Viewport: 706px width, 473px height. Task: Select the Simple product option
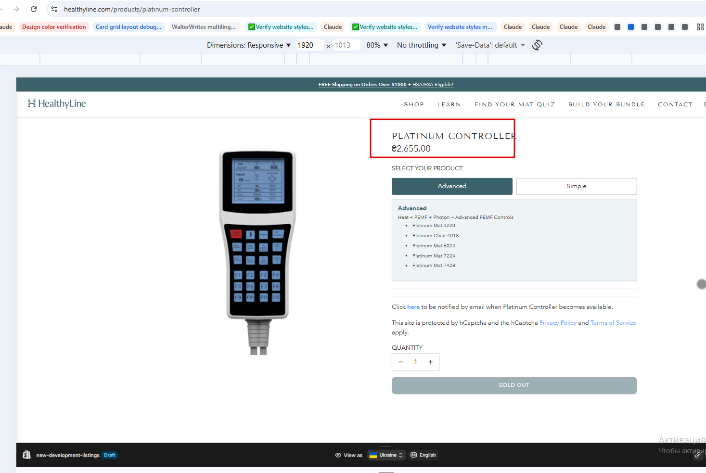(577, 186)
